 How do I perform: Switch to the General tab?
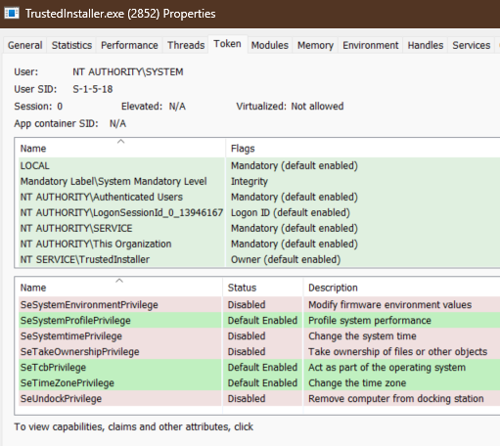(25, 45)
